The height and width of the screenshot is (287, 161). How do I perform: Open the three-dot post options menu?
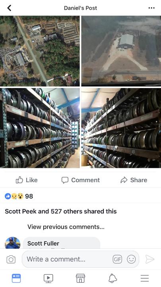coord(151,8)
